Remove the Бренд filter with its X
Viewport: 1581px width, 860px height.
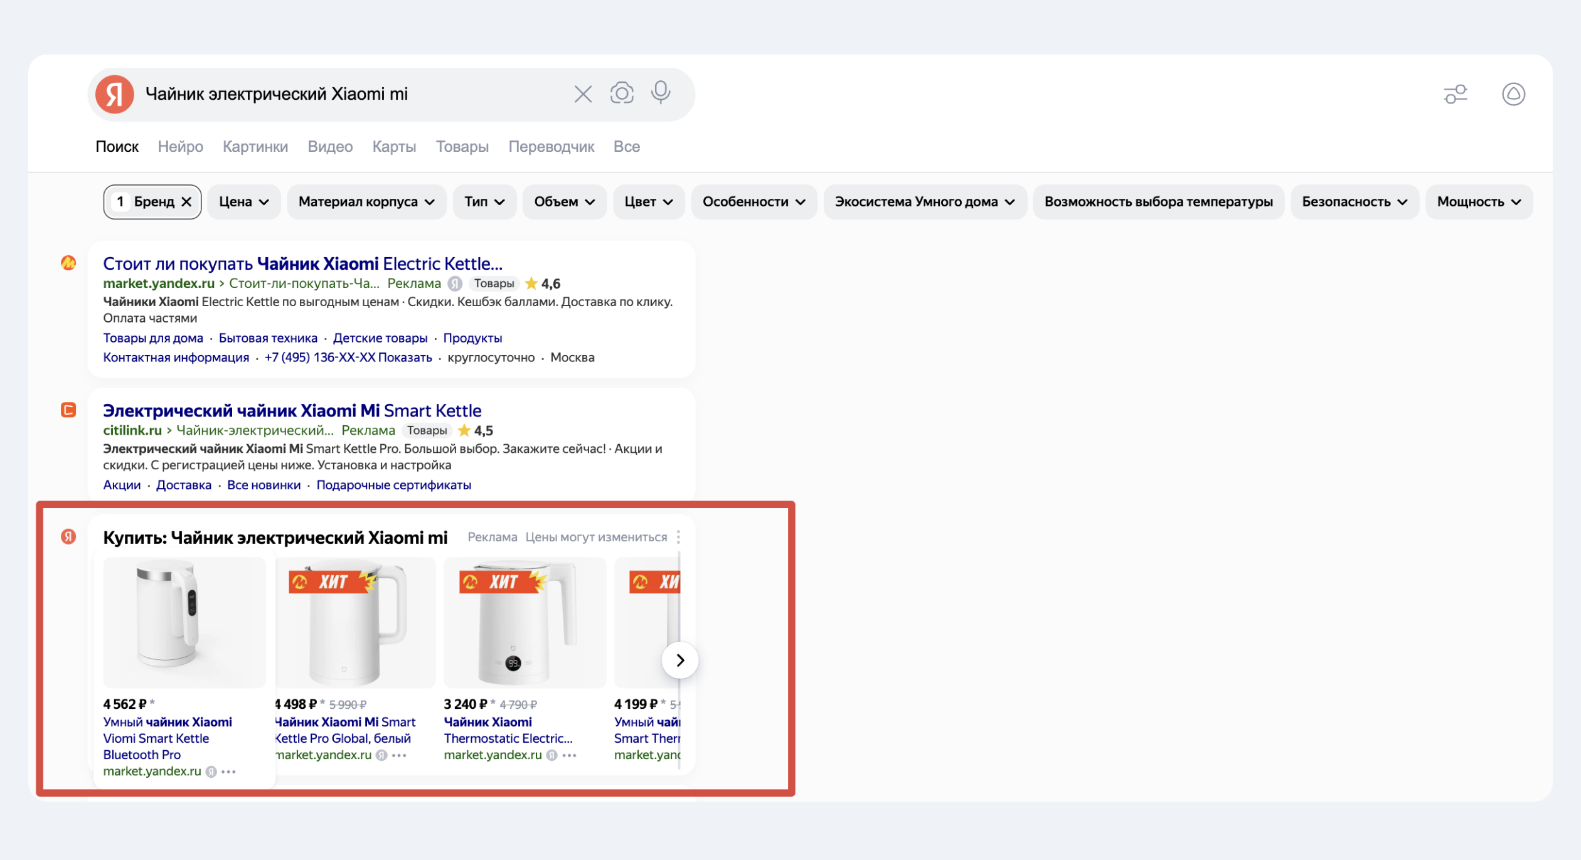pos(186,202)
